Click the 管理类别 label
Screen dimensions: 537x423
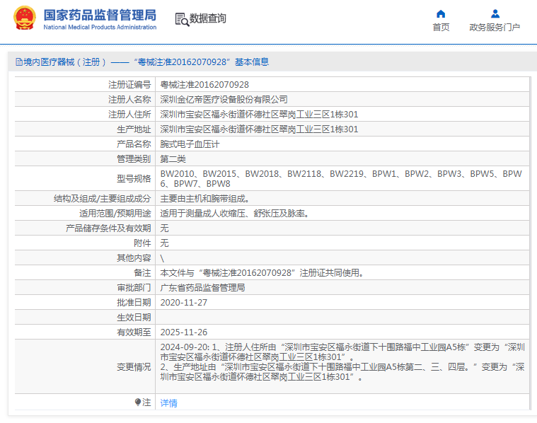134,159
